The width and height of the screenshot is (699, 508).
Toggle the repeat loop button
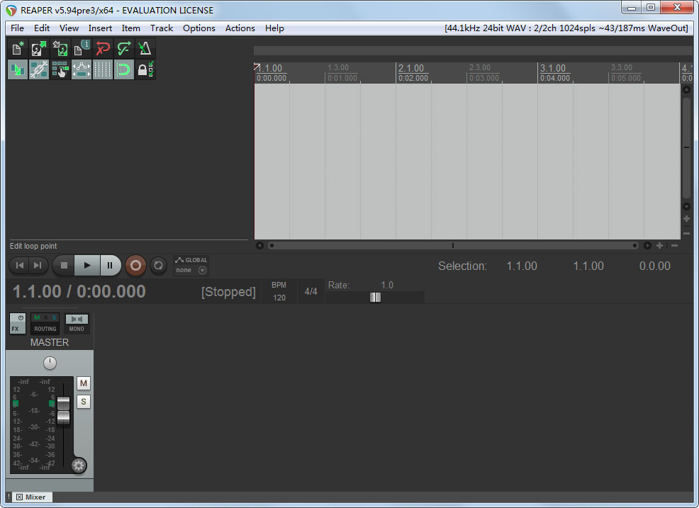(158, 266)
